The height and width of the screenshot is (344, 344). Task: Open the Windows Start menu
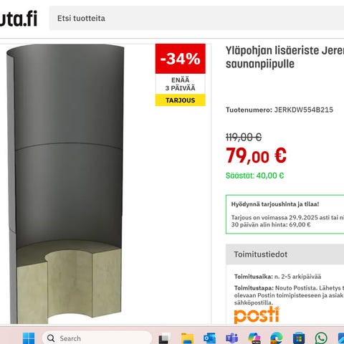coord(29,338)
